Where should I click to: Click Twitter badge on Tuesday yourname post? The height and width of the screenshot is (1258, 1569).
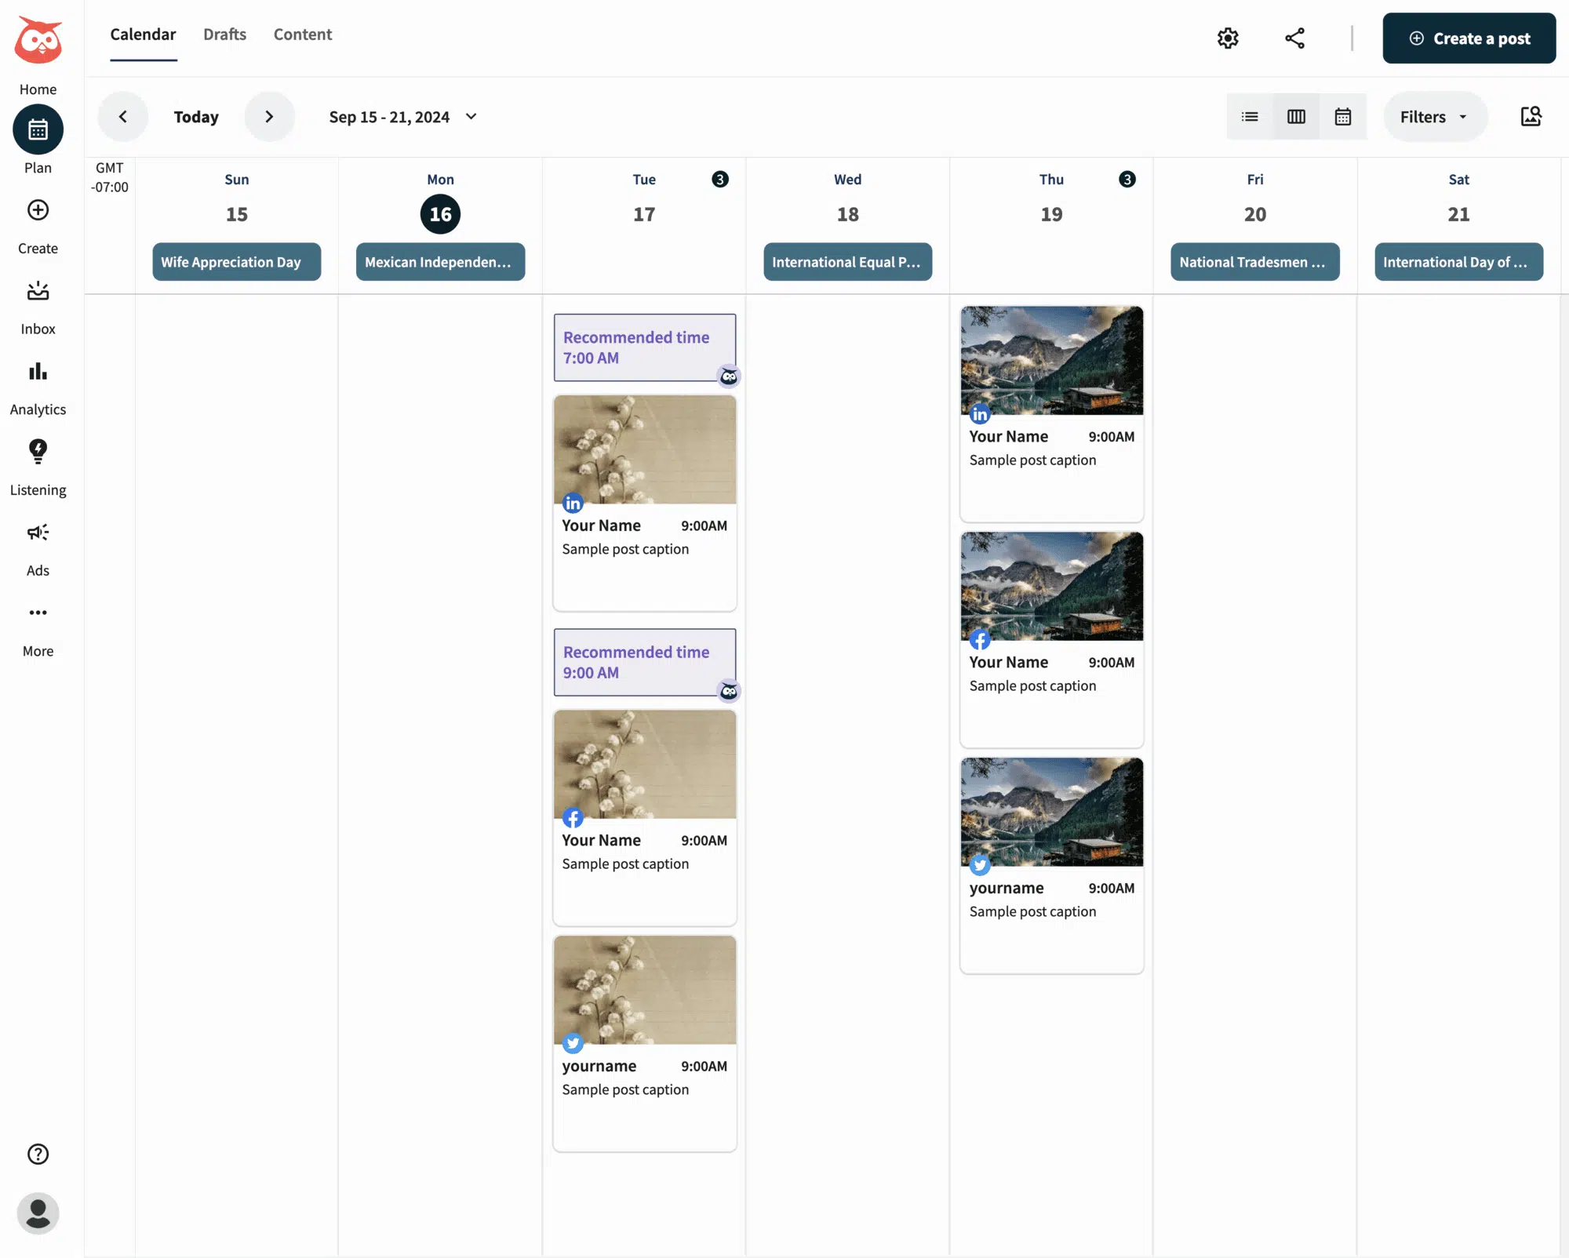coord(573,1044)
